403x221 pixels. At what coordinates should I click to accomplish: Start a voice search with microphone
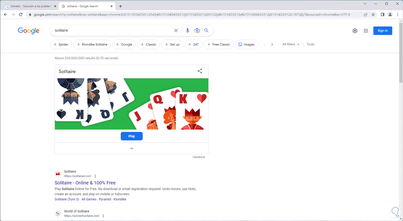coord(188,31)
